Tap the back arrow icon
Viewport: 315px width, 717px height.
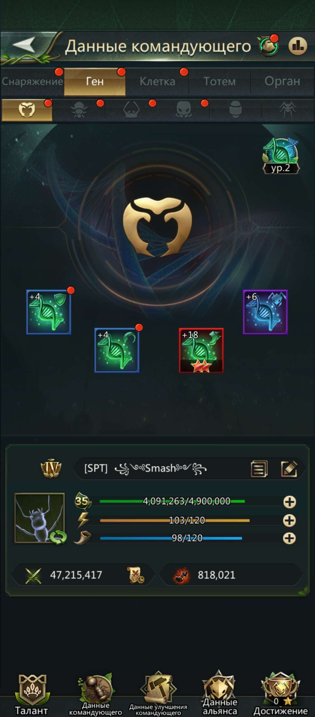pyautogui.click(x=24, y=45)
